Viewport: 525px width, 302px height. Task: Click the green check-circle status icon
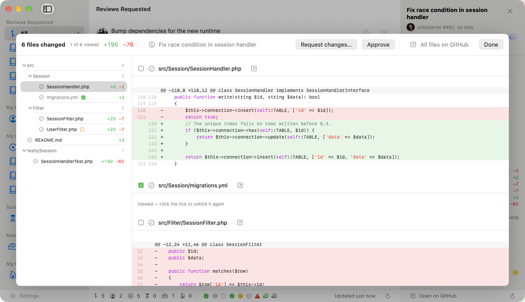(x=232, y=296)
